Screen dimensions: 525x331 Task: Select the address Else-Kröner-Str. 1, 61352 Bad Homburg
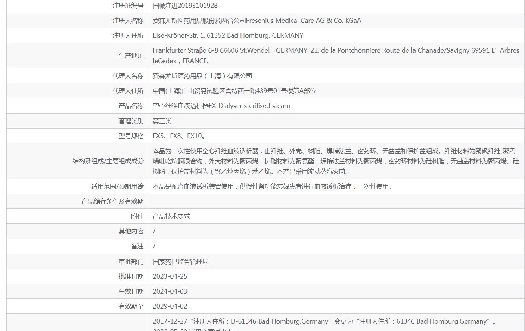(228, 35)
